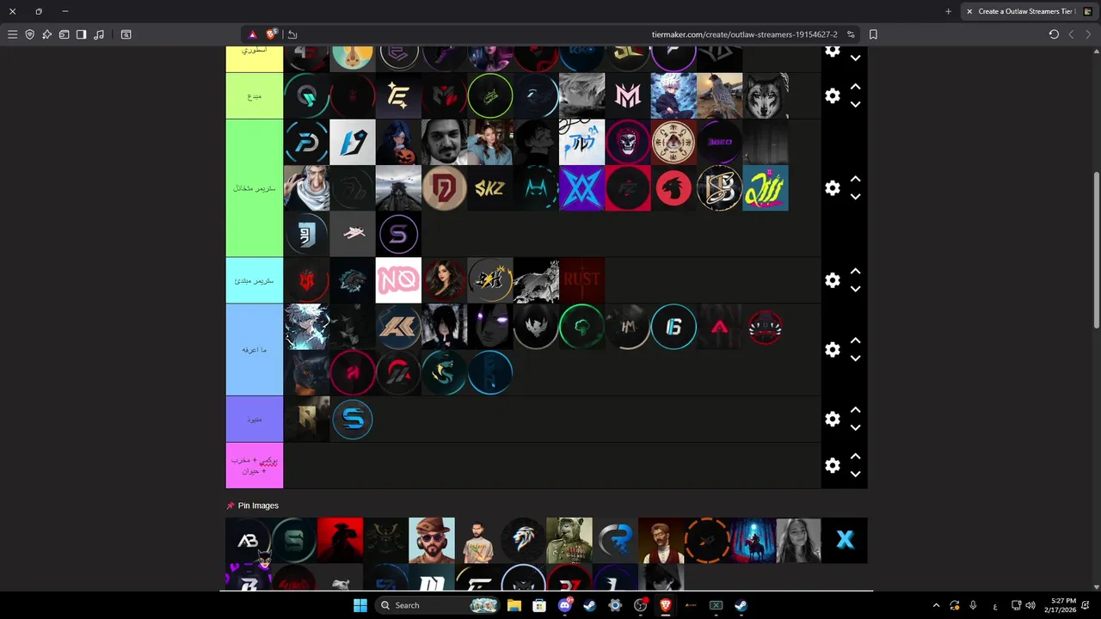The image size is (1101, 619).
Task: Open Discord from the taskbar
Action: click(565, 605)
